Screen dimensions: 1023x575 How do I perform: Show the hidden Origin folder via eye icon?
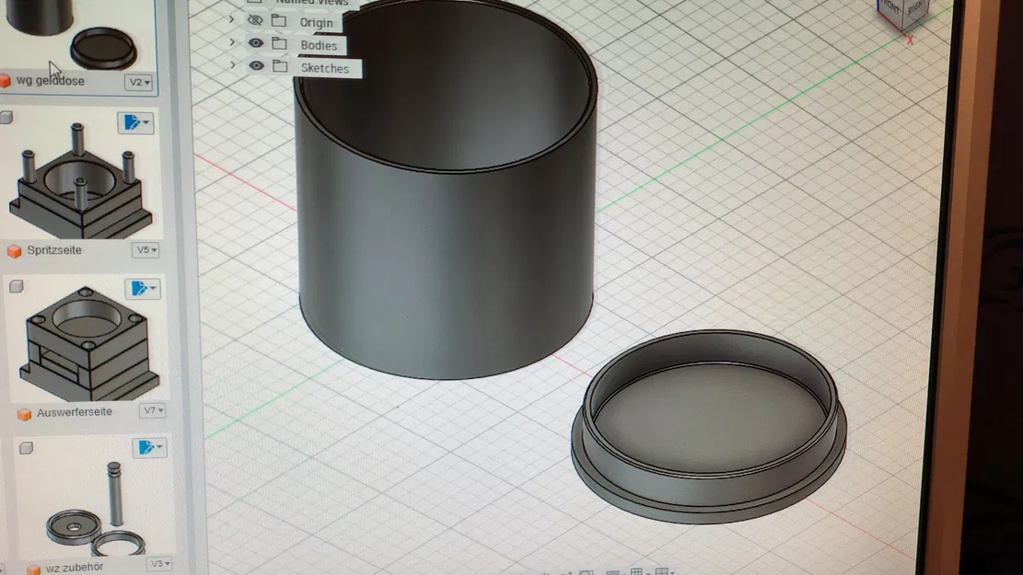[x=255, y=21]
